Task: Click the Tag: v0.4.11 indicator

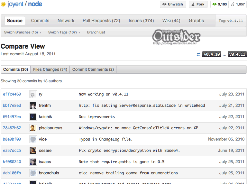Action: click(x=231, y=21)
